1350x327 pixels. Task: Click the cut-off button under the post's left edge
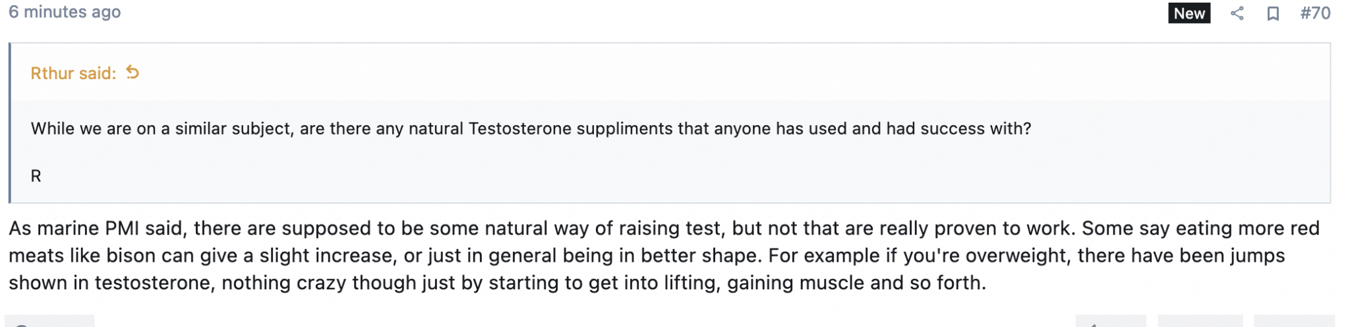49,322
